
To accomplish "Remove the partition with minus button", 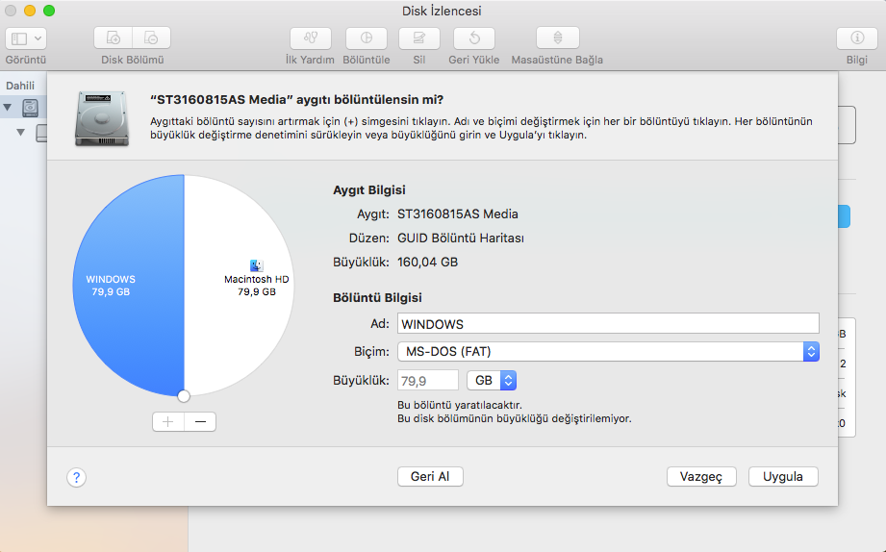I will point(200,422).
